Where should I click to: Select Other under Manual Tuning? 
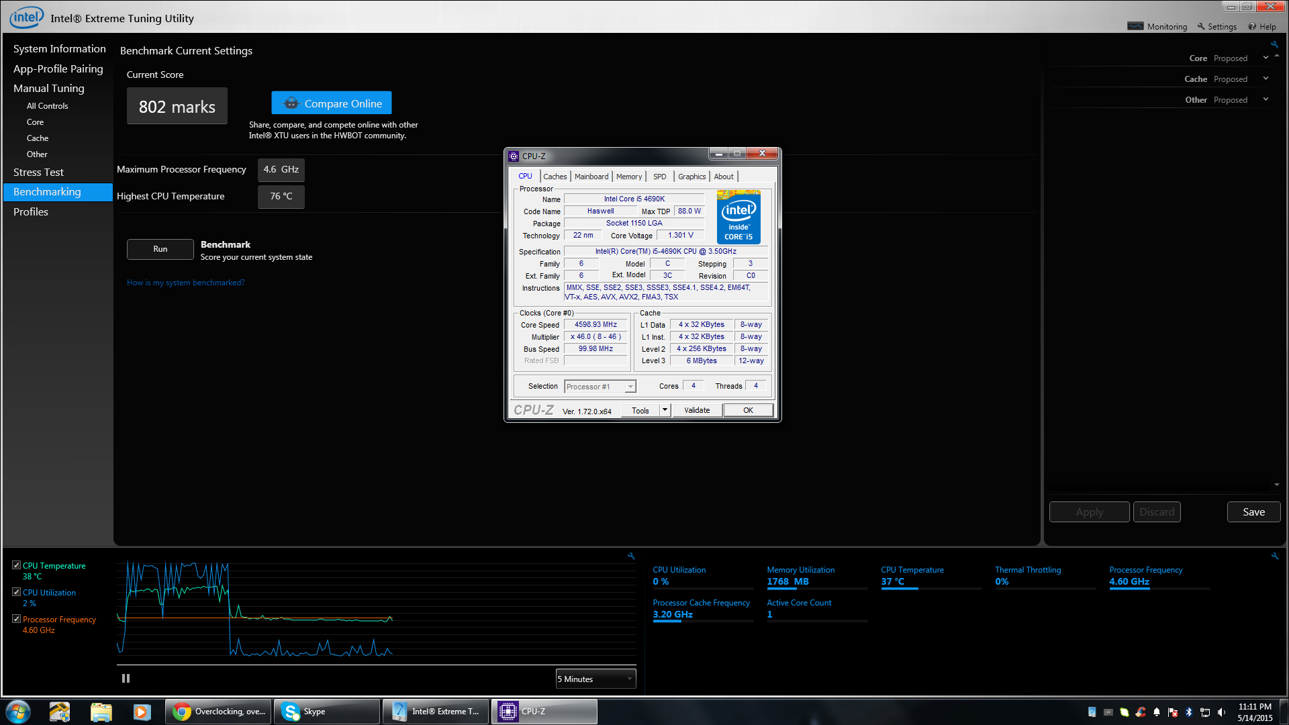(37, 154)
